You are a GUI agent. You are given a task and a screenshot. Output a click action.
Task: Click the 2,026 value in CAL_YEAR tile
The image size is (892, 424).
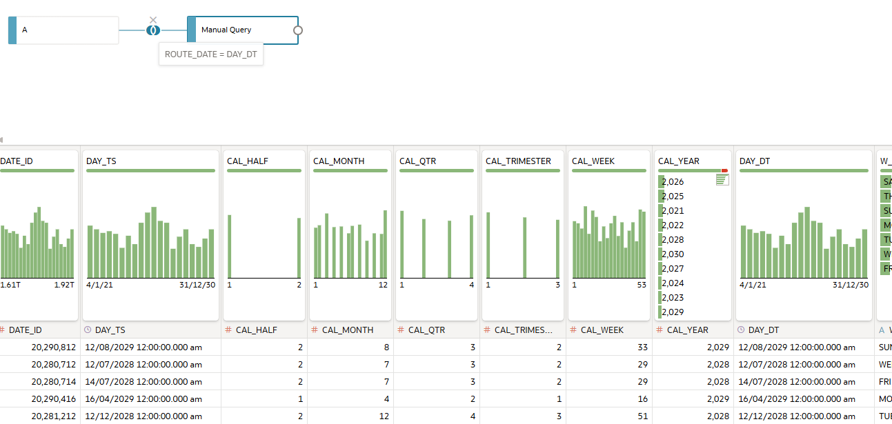[x=673, y=182]
